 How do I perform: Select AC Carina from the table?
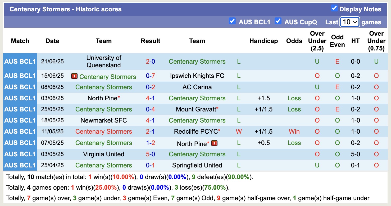click(x=197, y=87)
